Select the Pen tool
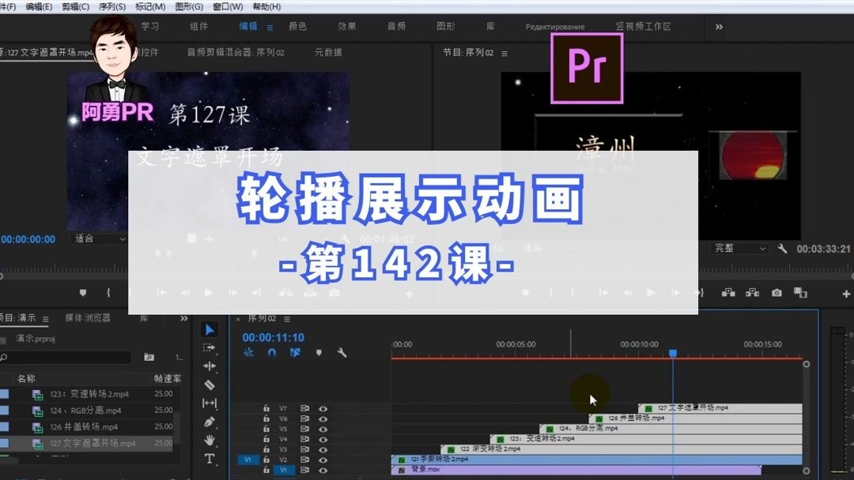Viewport: 854px width, 480px height. pos(209,421)
